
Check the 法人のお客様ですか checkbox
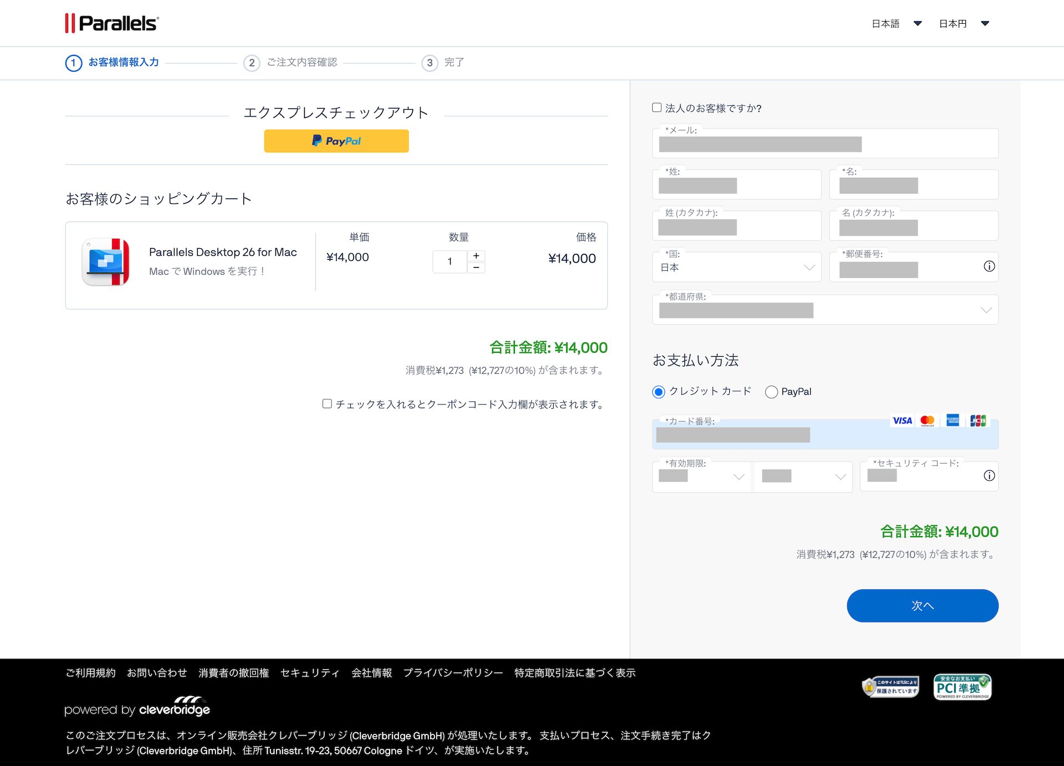pos(657,107)
